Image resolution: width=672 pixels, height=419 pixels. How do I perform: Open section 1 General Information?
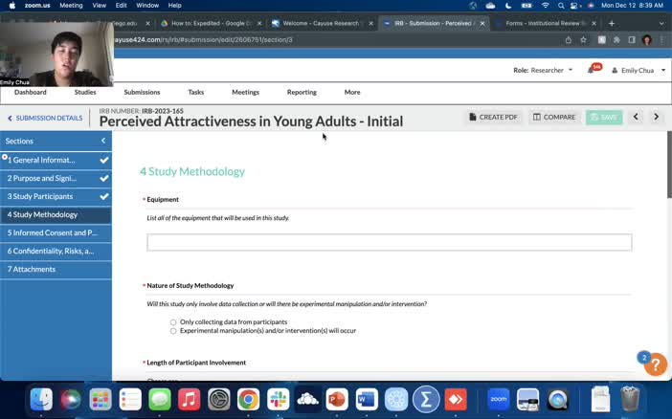click(x=56, y=160)
